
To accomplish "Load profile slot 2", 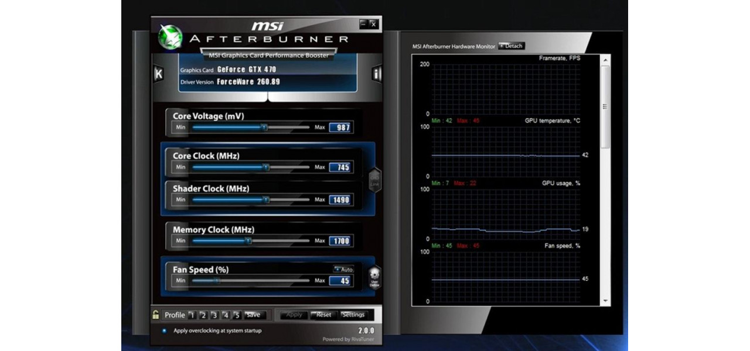I will click(203, 315).
